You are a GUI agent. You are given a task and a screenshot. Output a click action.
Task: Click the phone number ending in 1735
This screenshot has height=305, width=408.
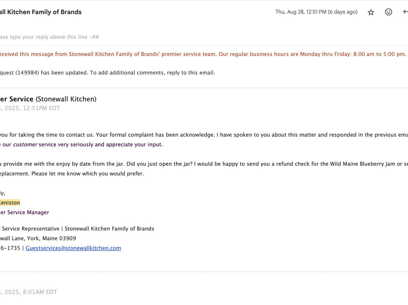click(x=10, y=248)
